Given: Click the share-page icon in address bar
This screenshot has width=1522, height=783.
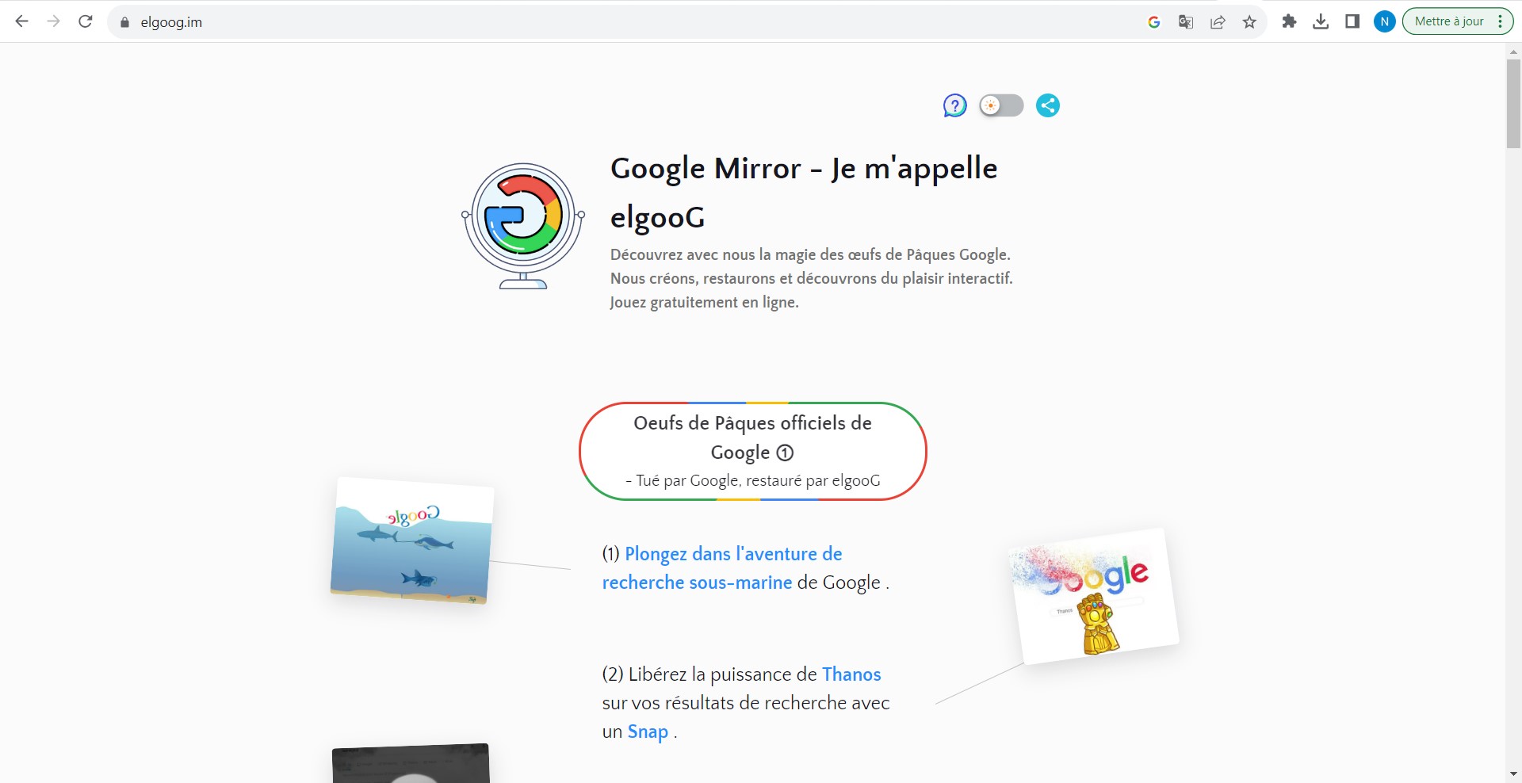Looking at the screenshot, I should click(1218, 22).
